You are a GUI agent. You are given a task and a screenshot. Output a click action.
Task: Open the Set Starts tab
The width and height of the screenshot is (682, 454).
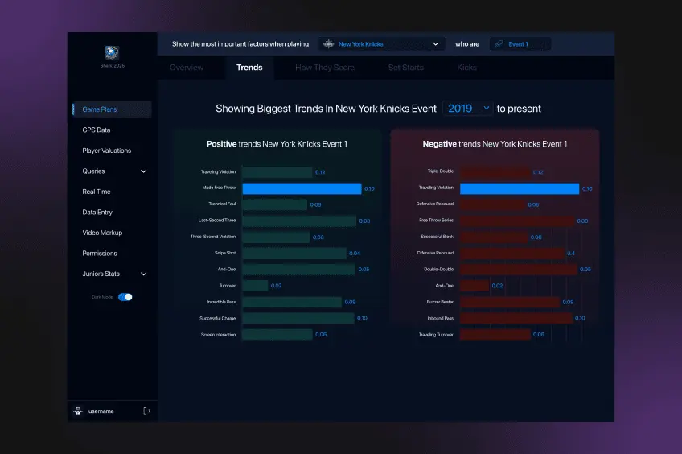coord(405,68)
